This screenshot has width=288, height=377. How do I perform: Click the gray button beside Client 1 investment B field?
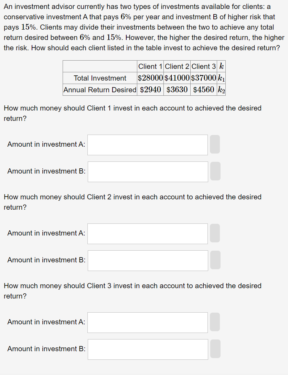(215, 171)
